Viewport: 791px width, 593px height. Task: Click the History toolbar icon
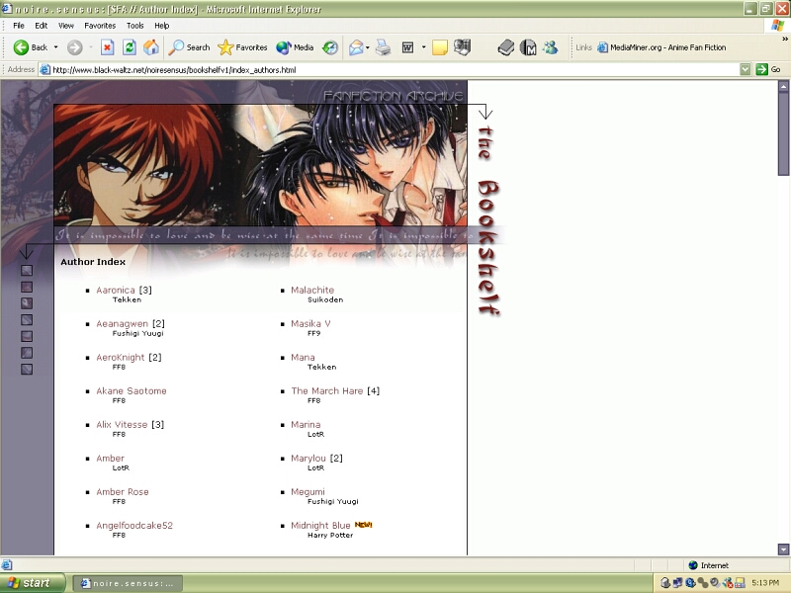[x=330, y=46]
